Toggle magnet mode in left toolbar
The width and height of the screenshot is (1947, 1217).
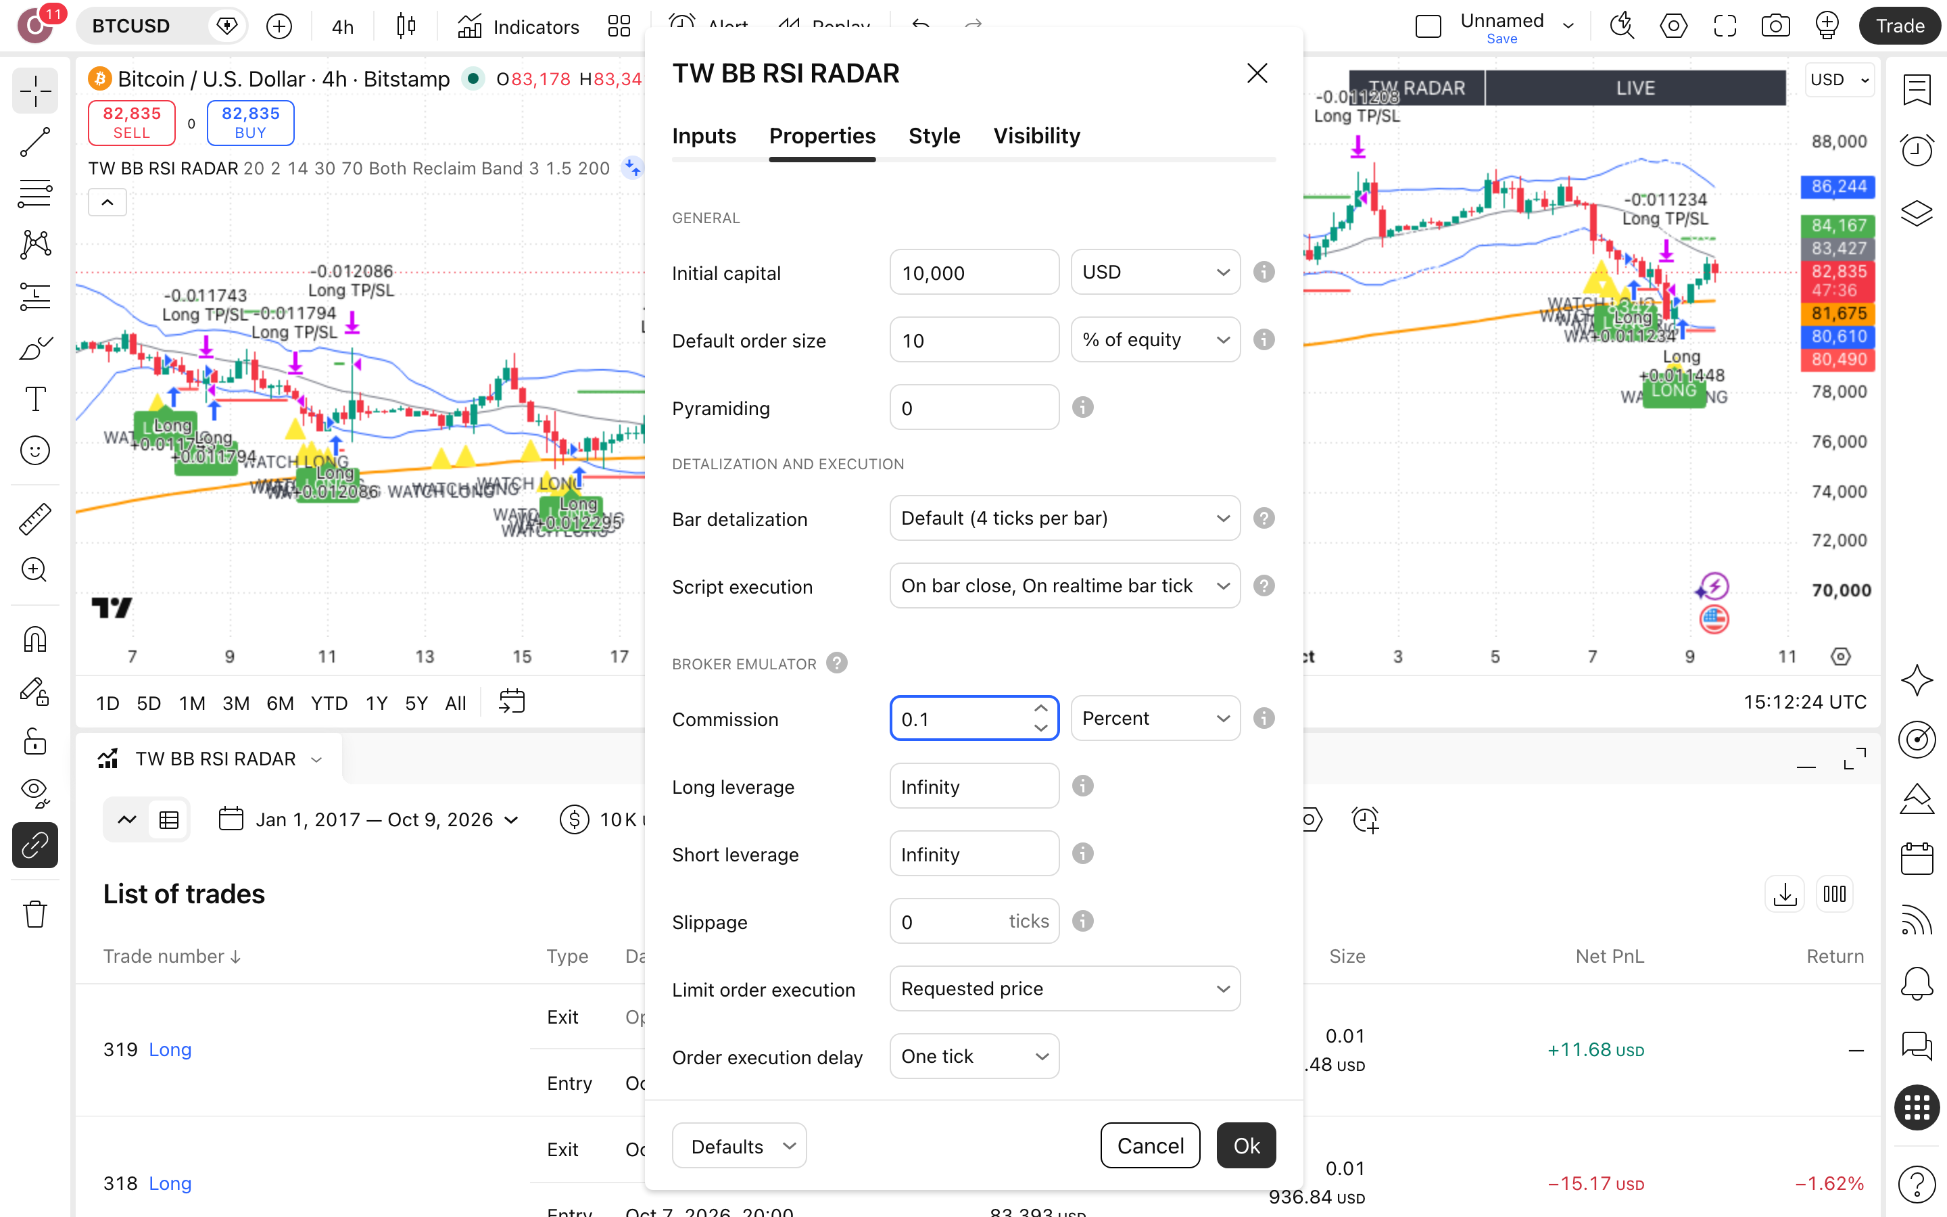pyautogui.click(x=35, y=640)
